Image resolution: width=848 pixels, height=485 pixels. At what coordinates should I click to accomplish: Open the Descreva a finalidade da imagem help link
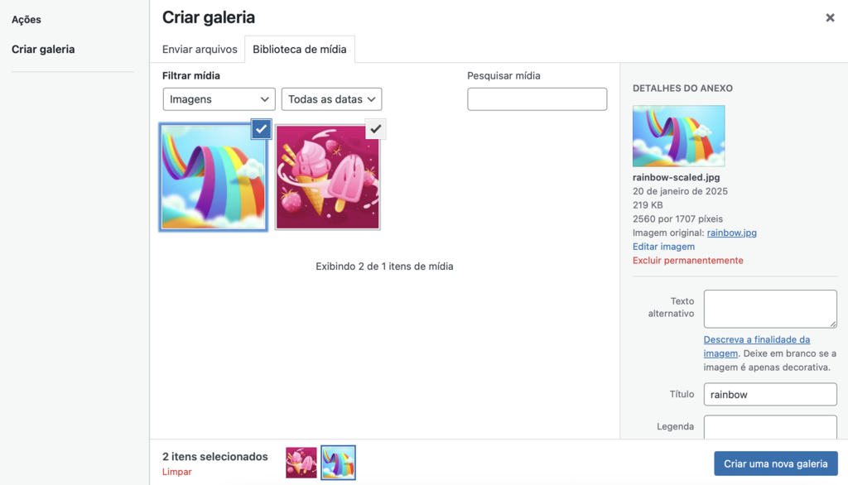click(756, 339)
